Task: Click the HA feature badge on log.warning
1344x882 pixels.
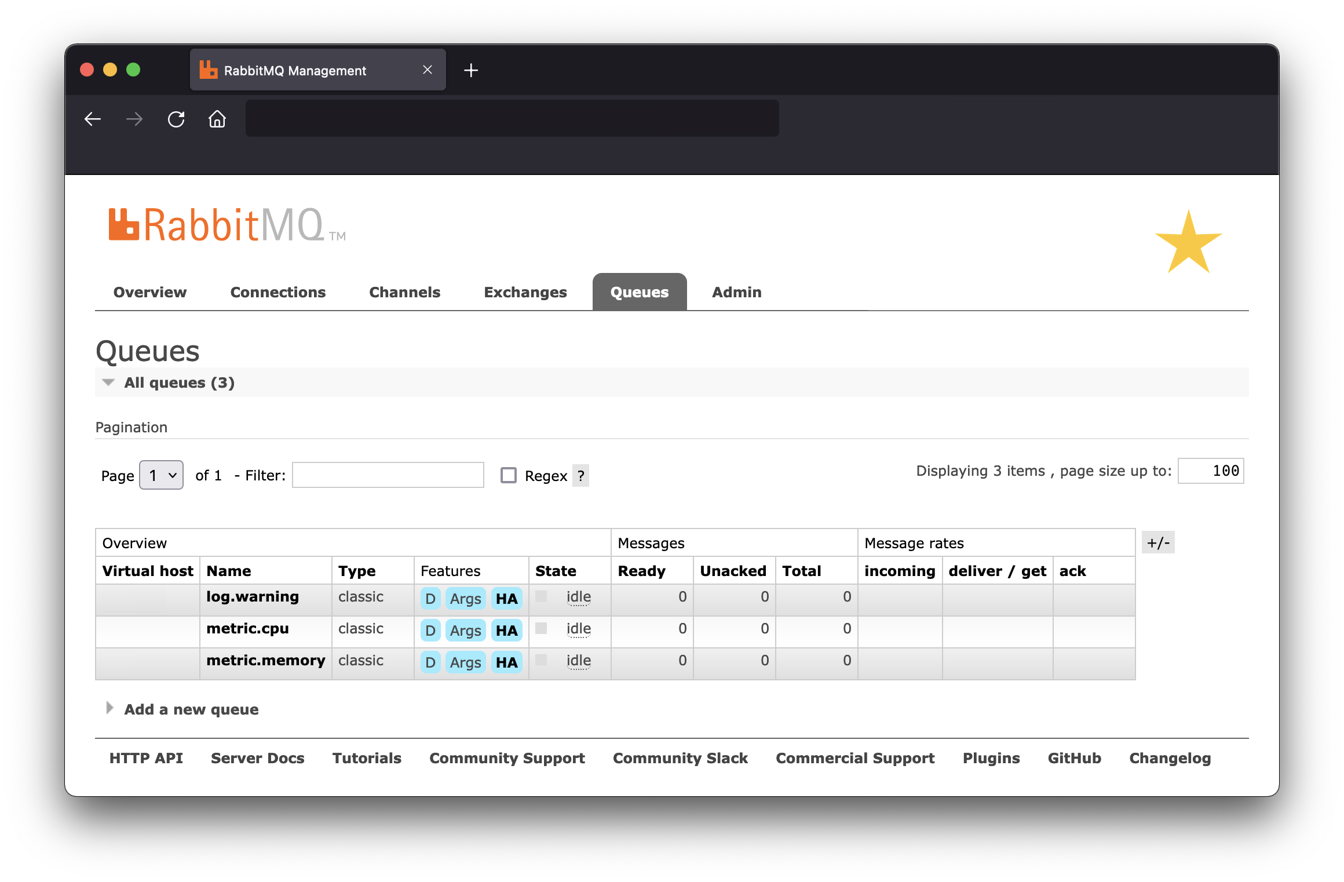Action: [507, 597]
